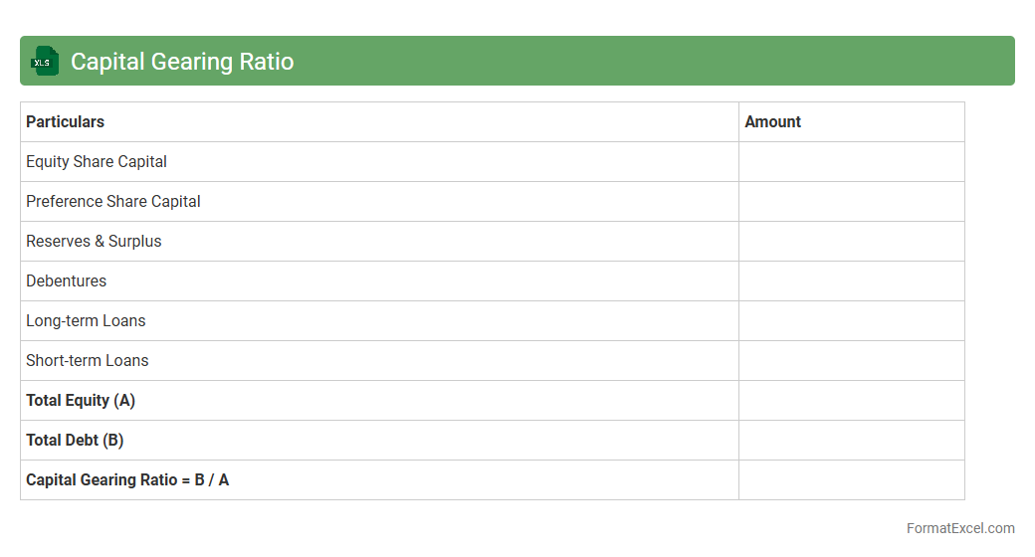Click the Total Equity (A) amount cell
This screenshot has height=557, width=1035.
click(851, 401)
